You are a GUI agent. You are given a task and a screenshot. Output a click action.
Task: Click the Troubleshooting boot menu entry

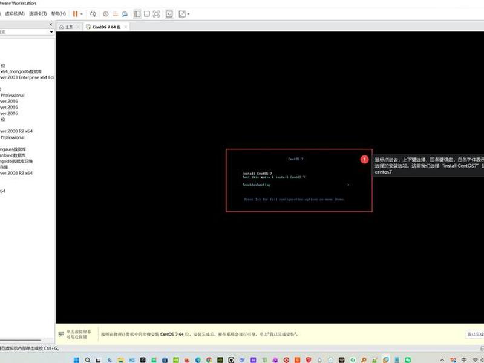click(x=256, y=185)
